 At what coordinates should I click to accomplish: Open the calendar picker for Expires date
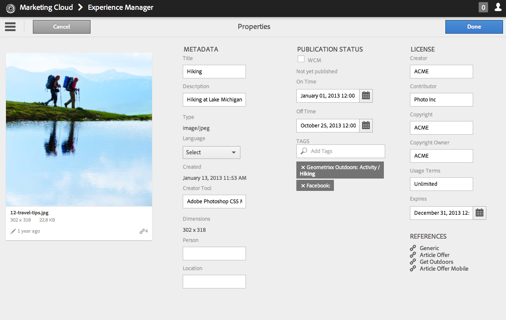(479, 213)
